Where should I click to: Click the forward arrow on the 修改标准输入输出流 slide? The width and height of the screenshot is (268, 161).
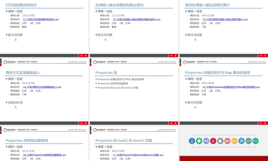[265, 55]
